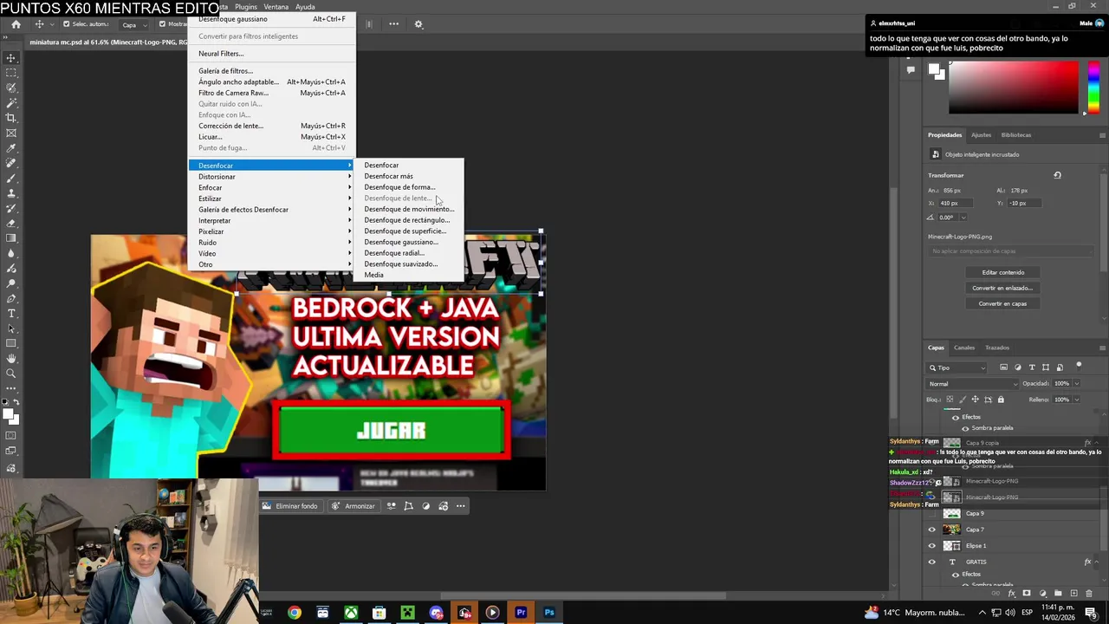Open Chrome from the Windows taskbar
Screen dimensions: 1109x624
point(295,613)
